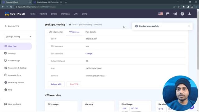This screenshot has width=199, height=112.
Task: Click the Back to VPS arrow
Action: 6,26
